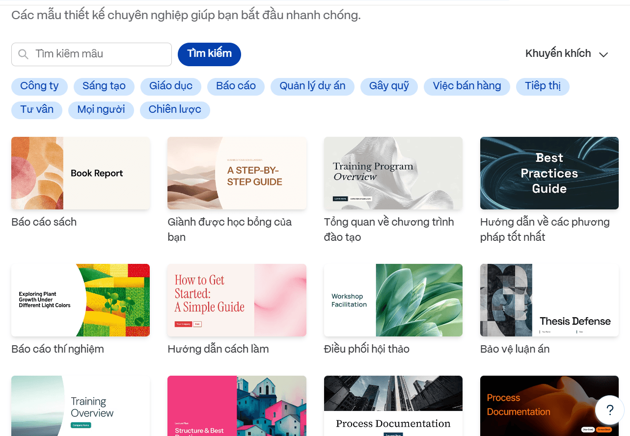This screenshot has height=436, width=630.
Task: Click the Tìm kiếm search button
Action: pyautogui.click(x=209, y=54)
